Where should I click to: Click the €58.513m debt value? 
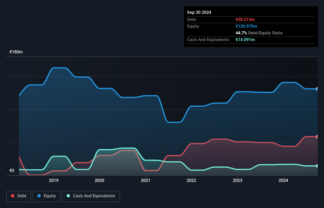[245, 19]
